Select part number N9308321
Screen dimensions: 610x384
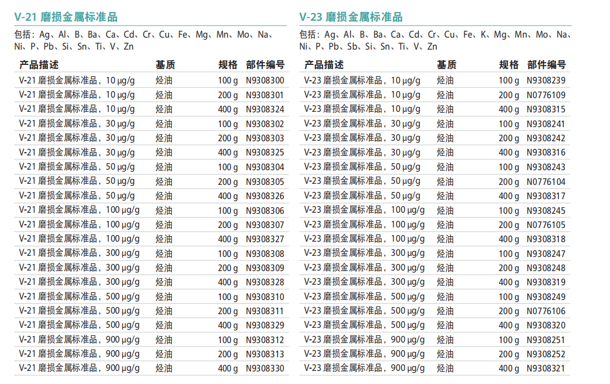coord(546,368)
